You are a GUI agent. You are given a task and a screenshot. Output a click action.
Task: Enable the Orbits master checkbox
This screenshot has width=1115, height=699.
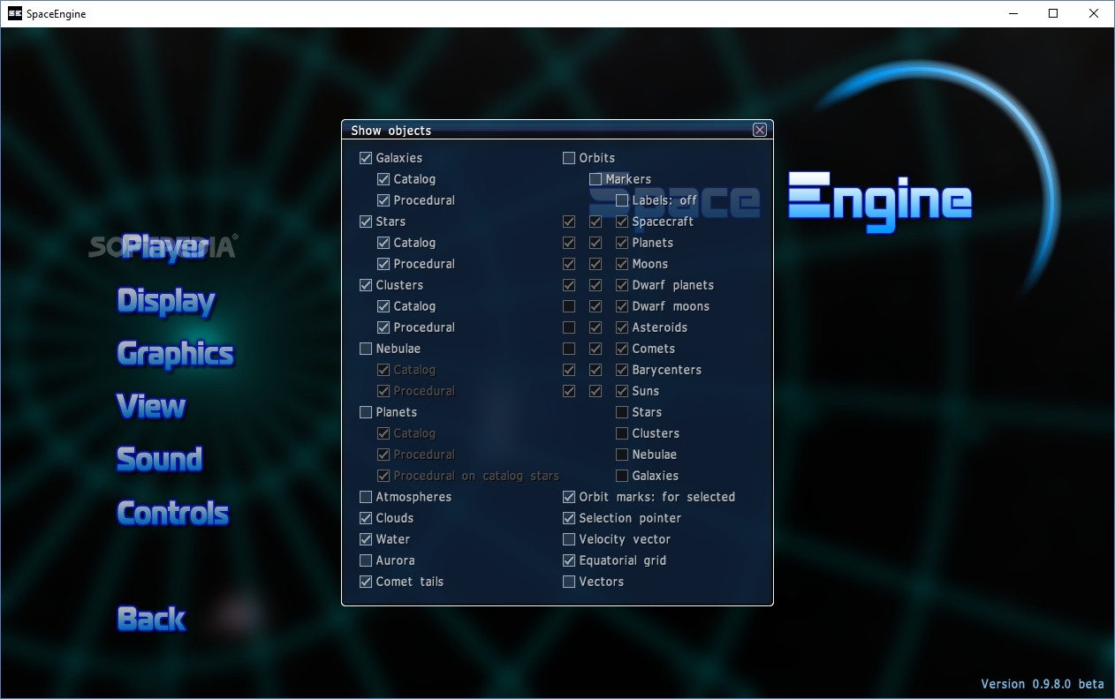pos(569,158)
